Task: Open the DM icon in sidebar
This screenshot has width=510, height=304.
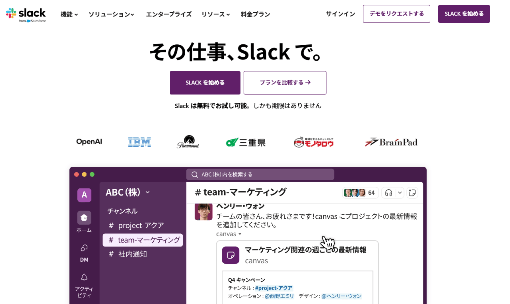Action: click(84, 248)
